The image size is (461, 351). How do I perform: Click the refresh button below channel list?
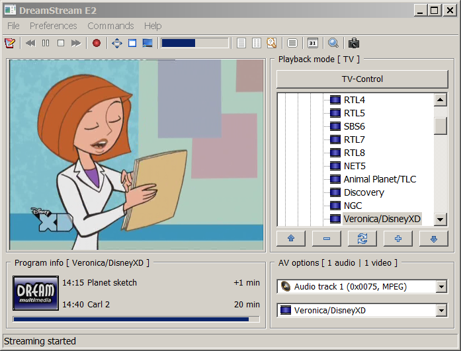[362, 239]
